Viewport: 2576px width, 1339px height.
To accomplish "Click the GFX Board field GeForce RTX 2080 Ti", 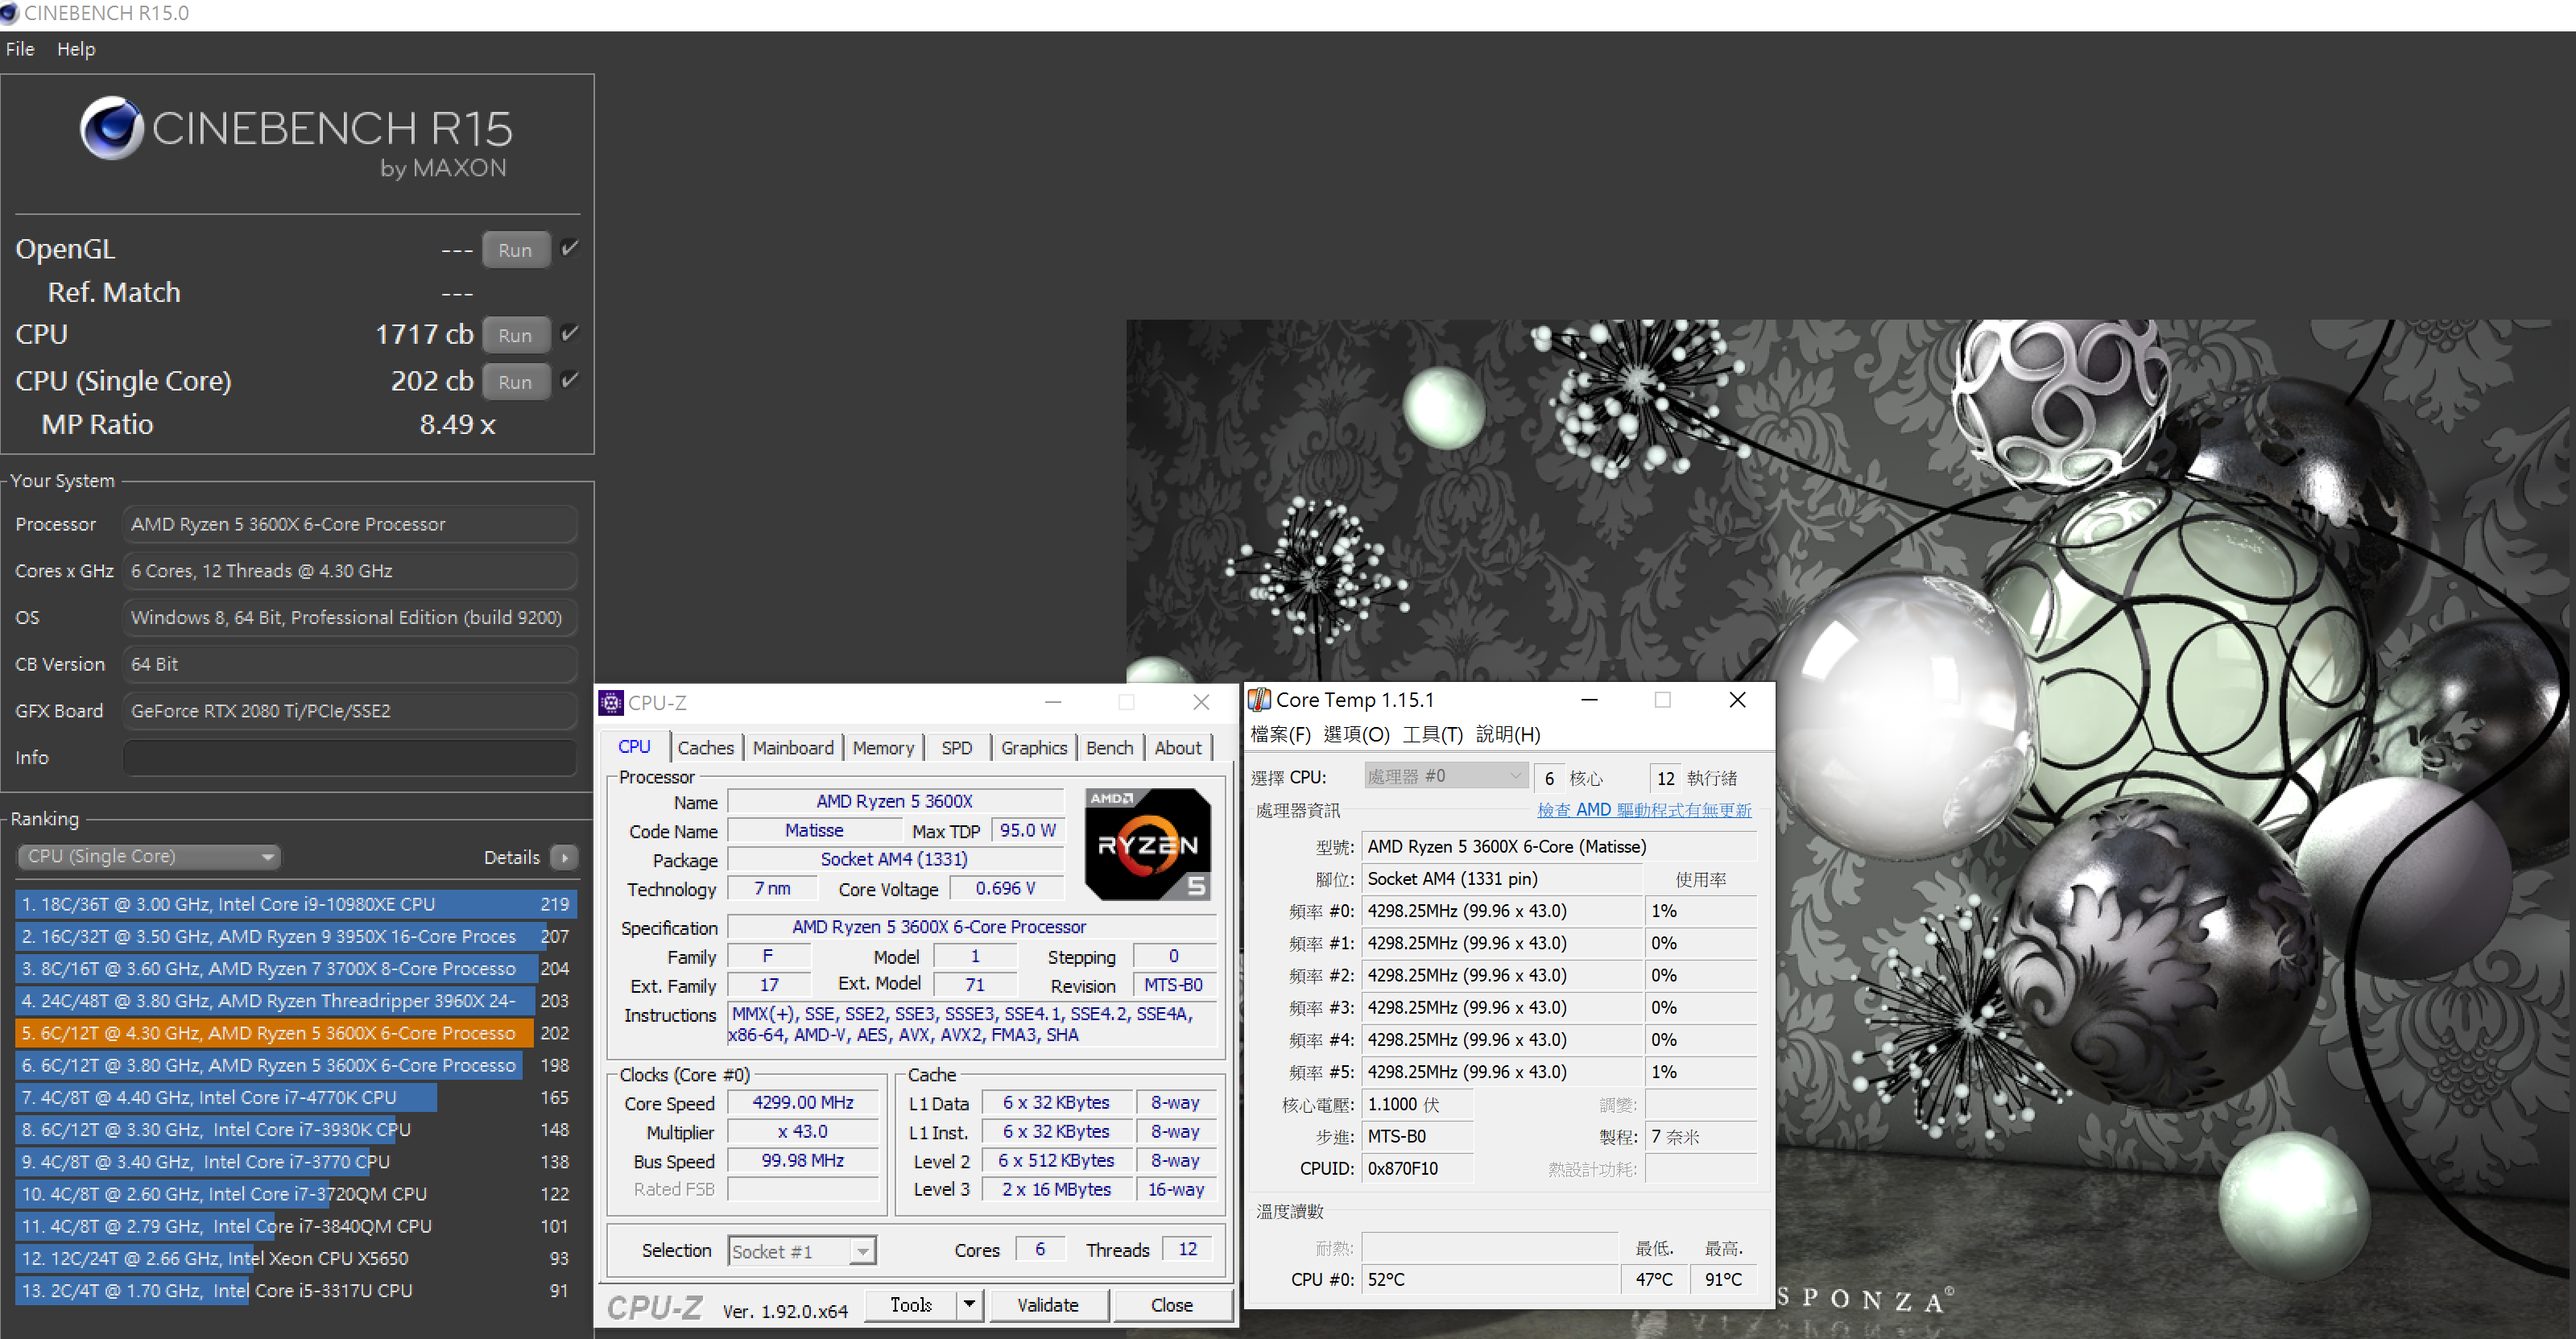I will coord(349,711).
